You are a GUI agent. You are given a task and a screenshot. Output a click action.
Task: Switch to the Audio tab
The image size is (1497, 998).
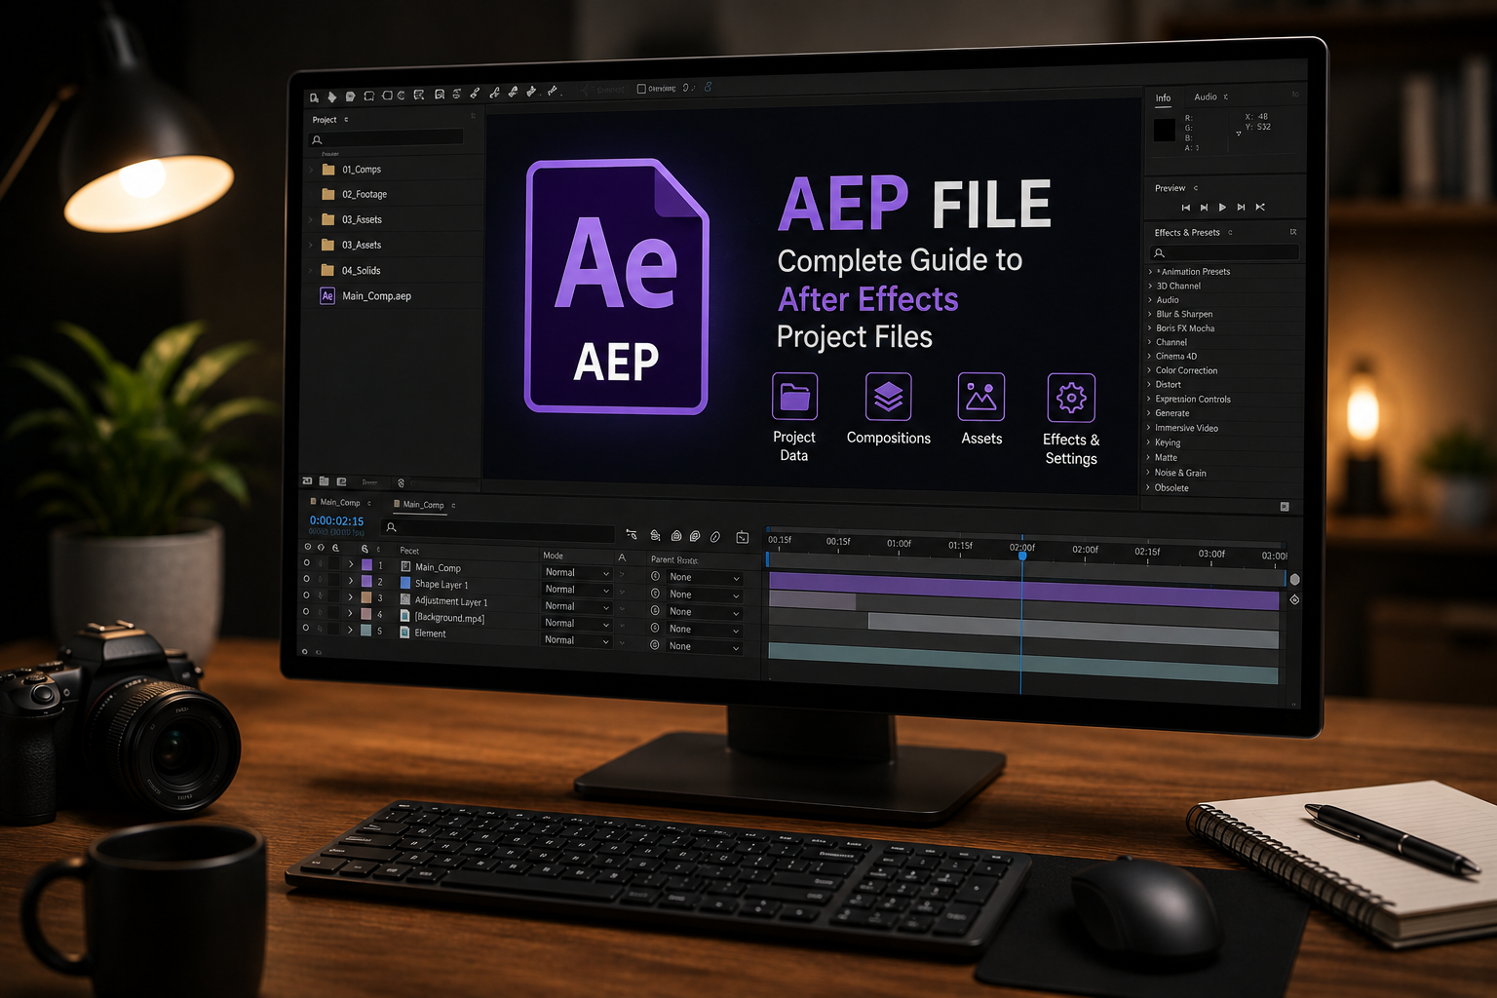point(1206,96)
